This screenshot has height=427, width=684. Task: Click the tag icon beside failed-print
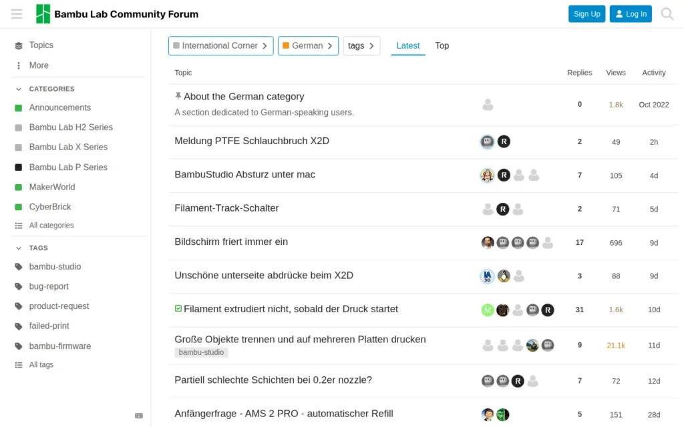pyautogui.click(x=18, y=326)
